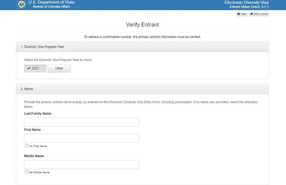This screenshot has width=286, height=185.
Task: Choose the Other program year option
Action: pyautogui.click(x=59, y=68)
